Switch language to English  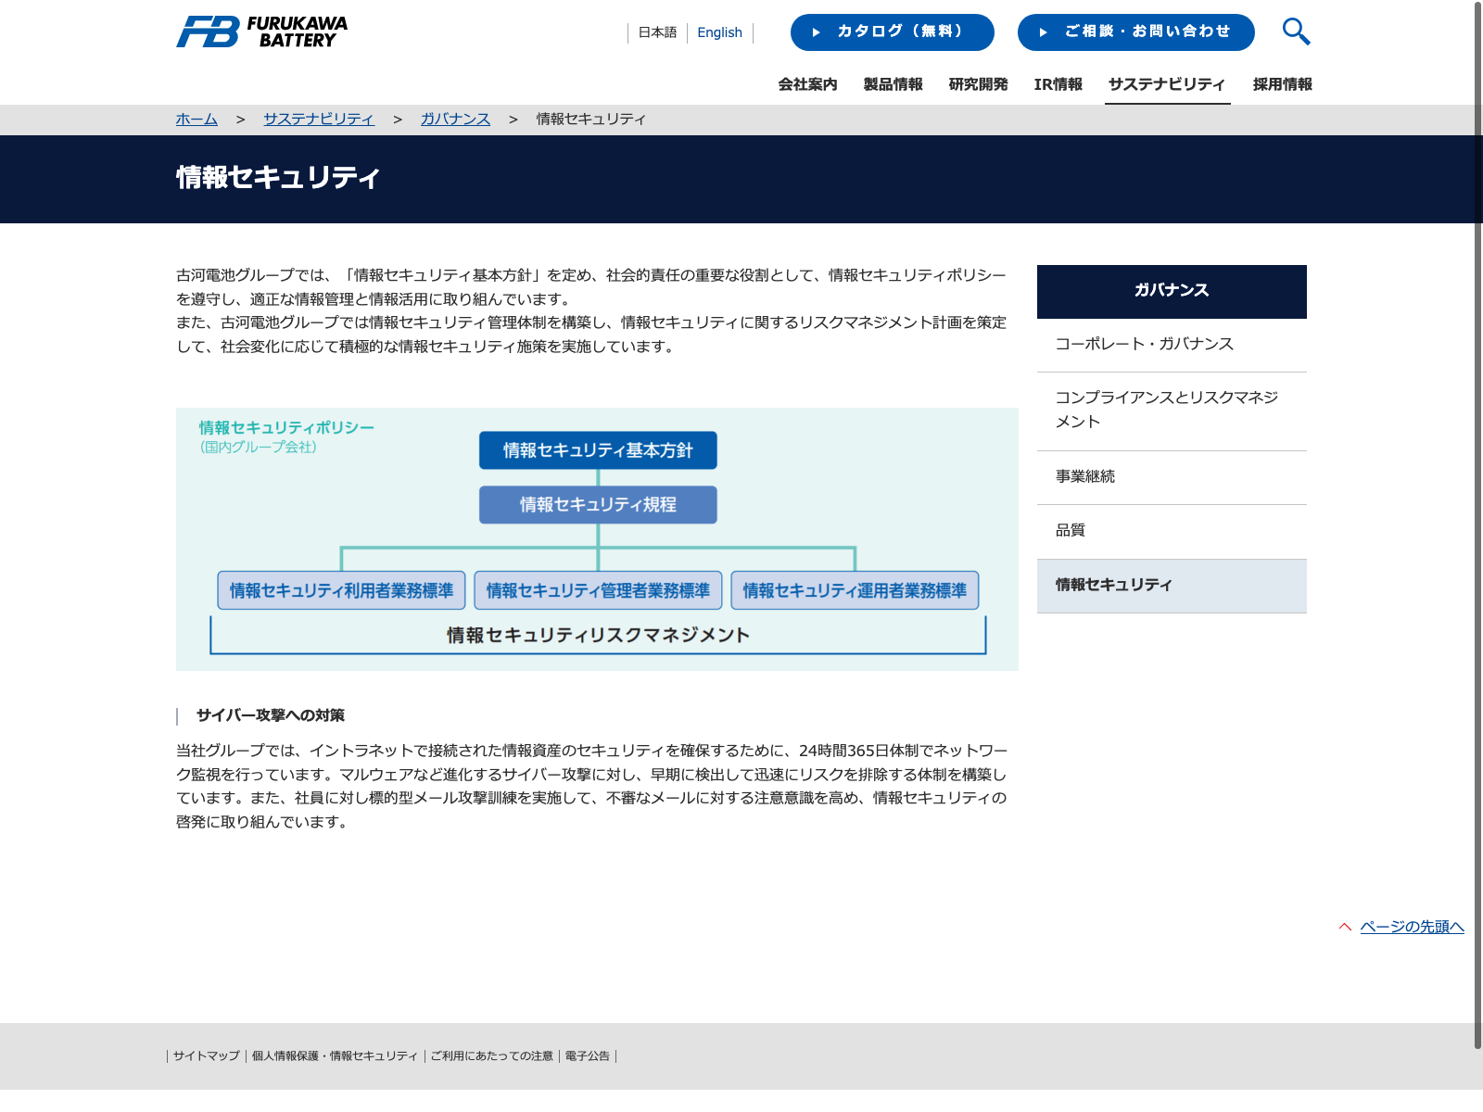[x=719, y=32]
